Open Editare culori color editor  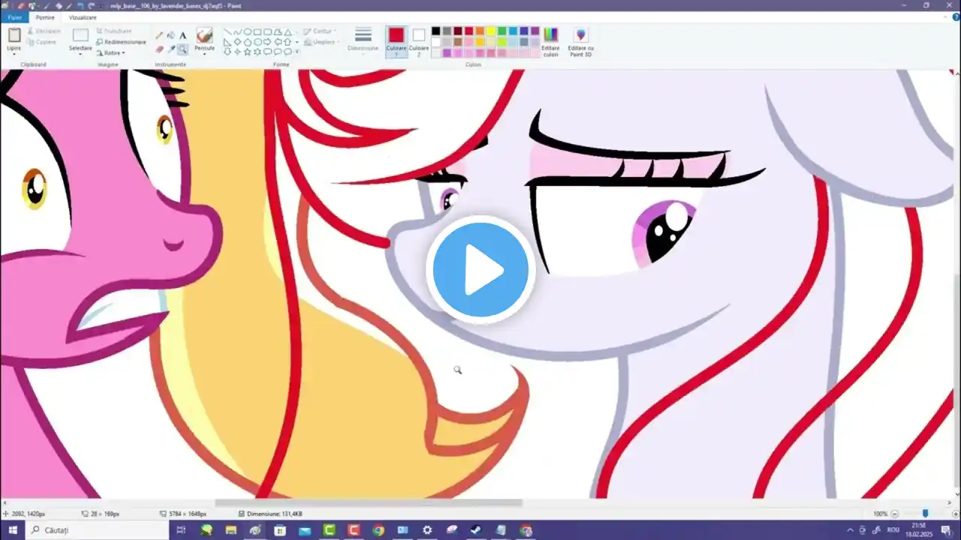550,41
